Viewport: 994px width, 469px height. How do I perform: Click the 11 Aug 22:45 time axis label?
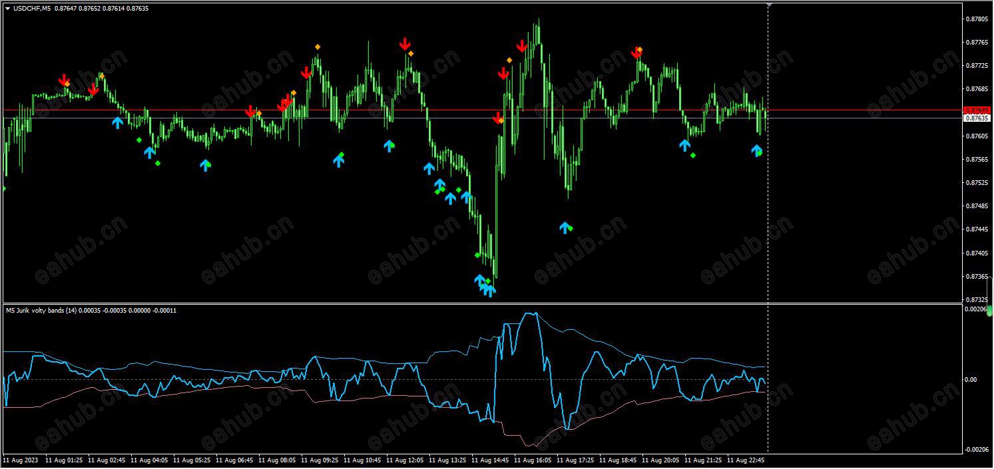coord(746,460)
